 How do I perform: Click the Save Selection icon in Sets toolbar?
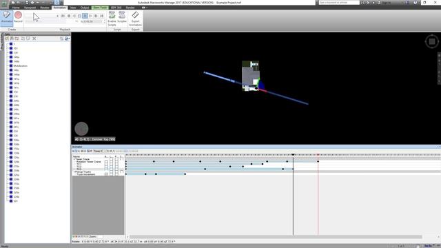[7, 39]
